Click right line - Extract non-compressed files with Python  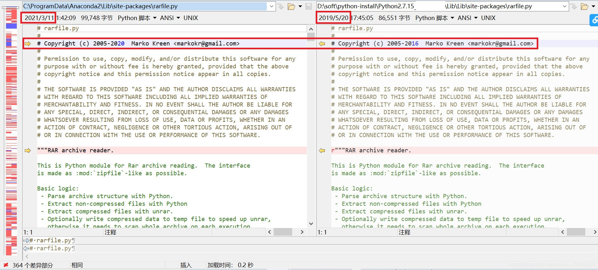click(x=408, y=204)
